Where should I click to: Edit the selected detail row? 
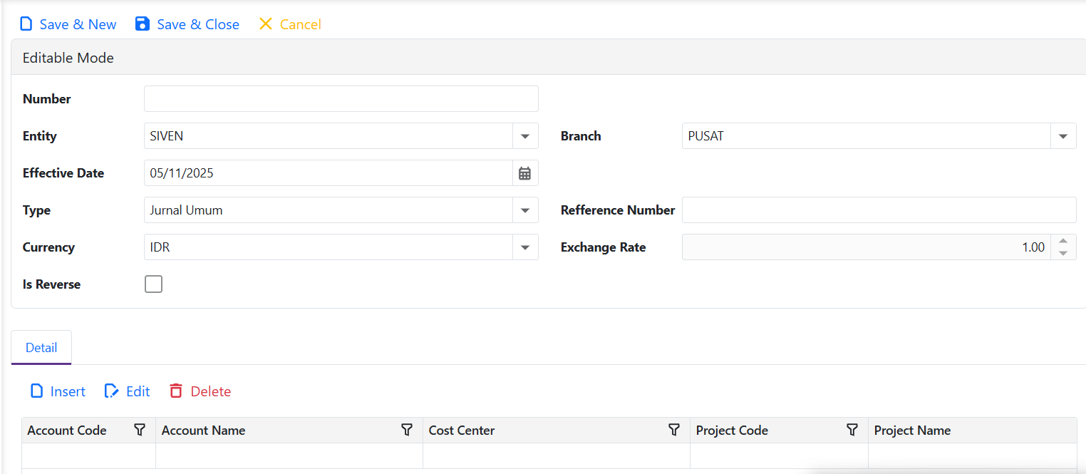[x=128, y=391]
